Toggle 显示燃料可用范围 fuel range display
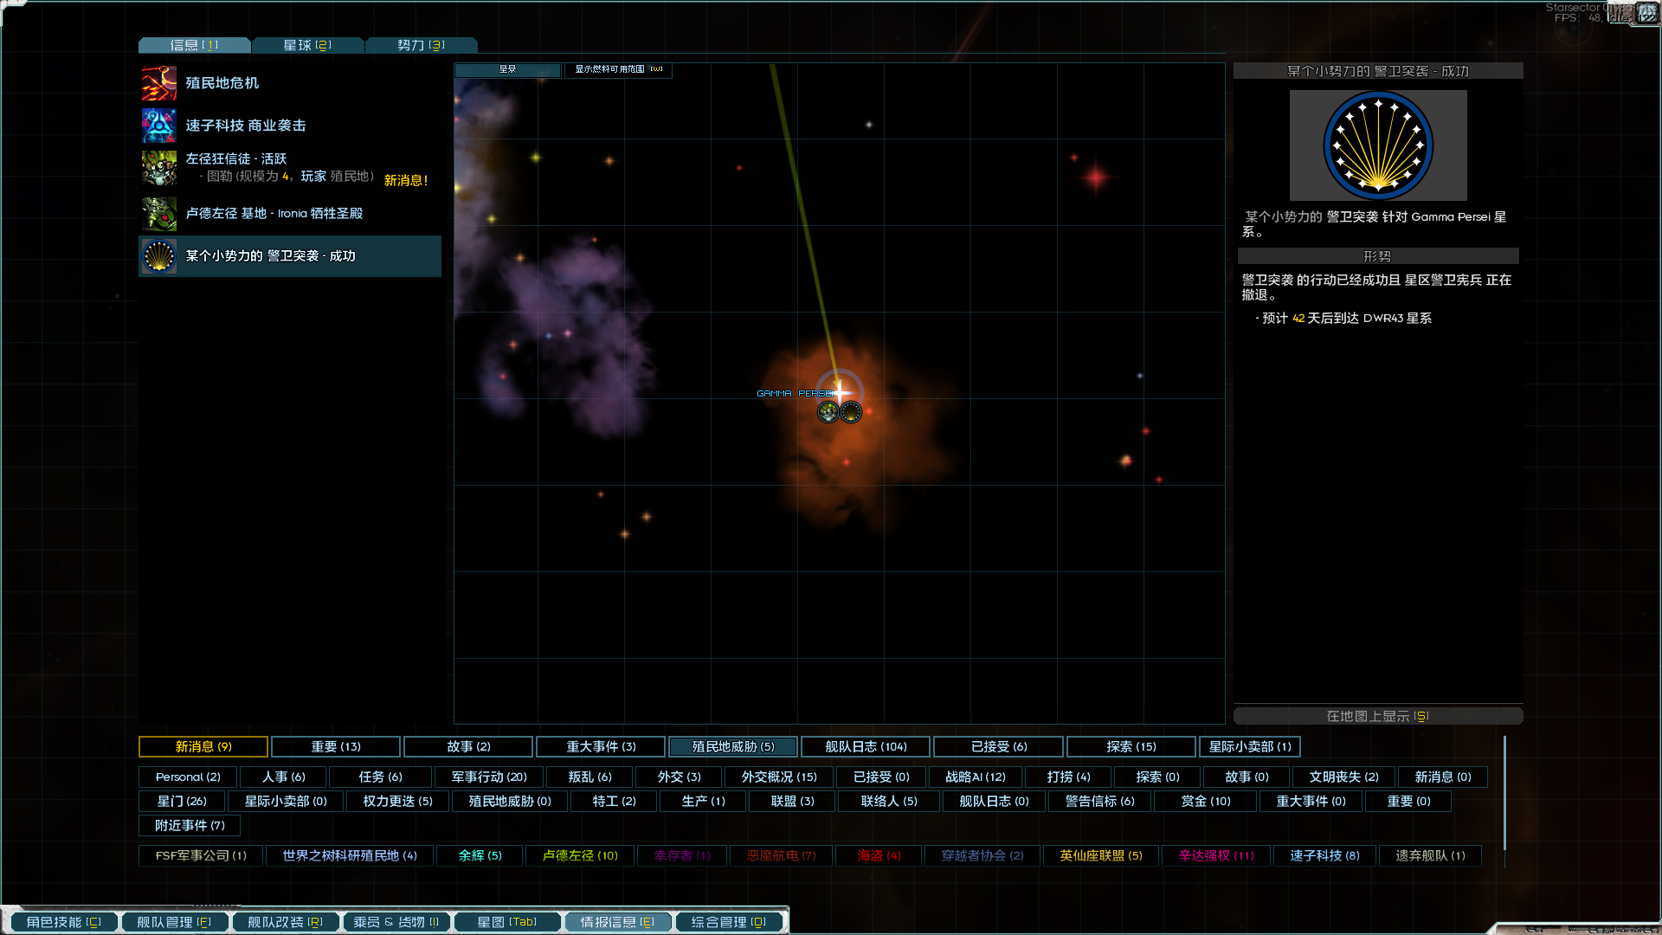This screenshot has height=935, width=1662. point(618,69)
